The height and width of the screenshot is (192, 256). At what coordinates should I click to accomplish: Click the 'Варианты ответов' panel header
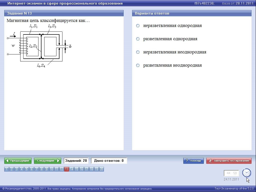[192, 13]
